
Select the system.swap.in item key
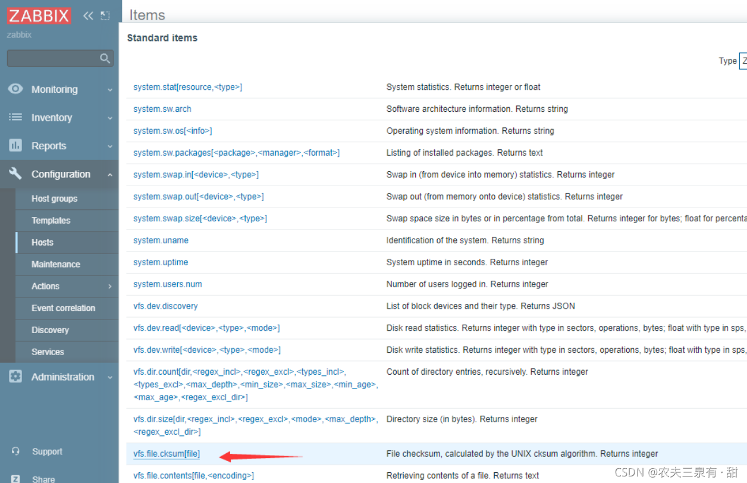click(196, 175)
